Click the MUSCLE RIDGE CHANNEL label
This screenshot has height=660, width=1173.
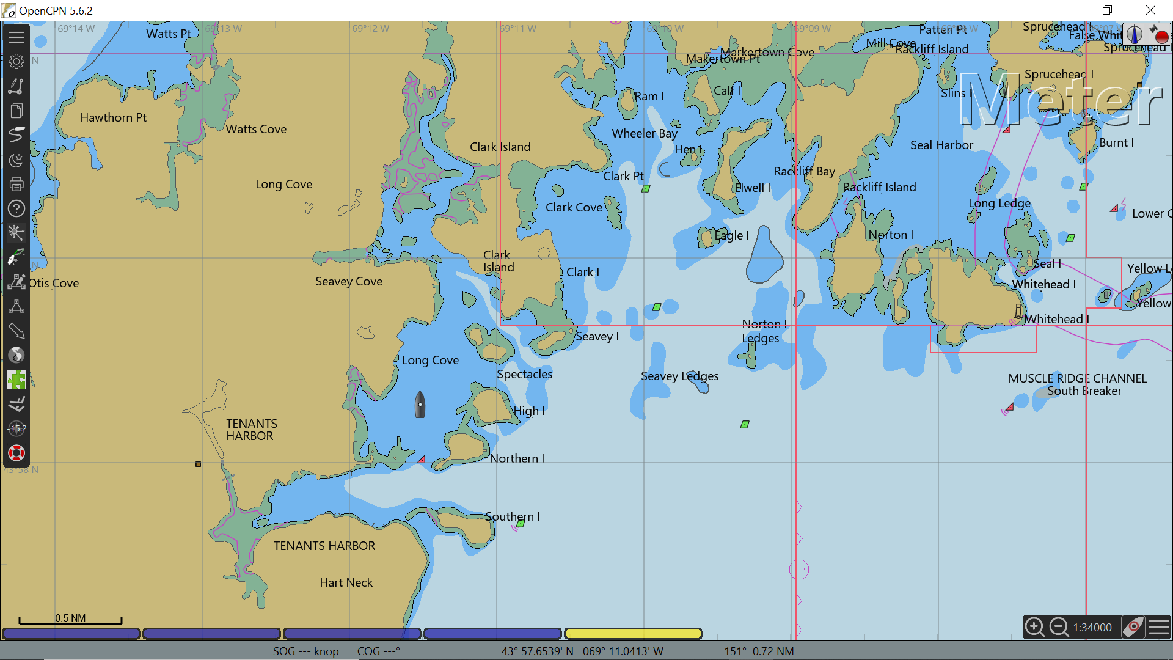tap(1077, 378)
